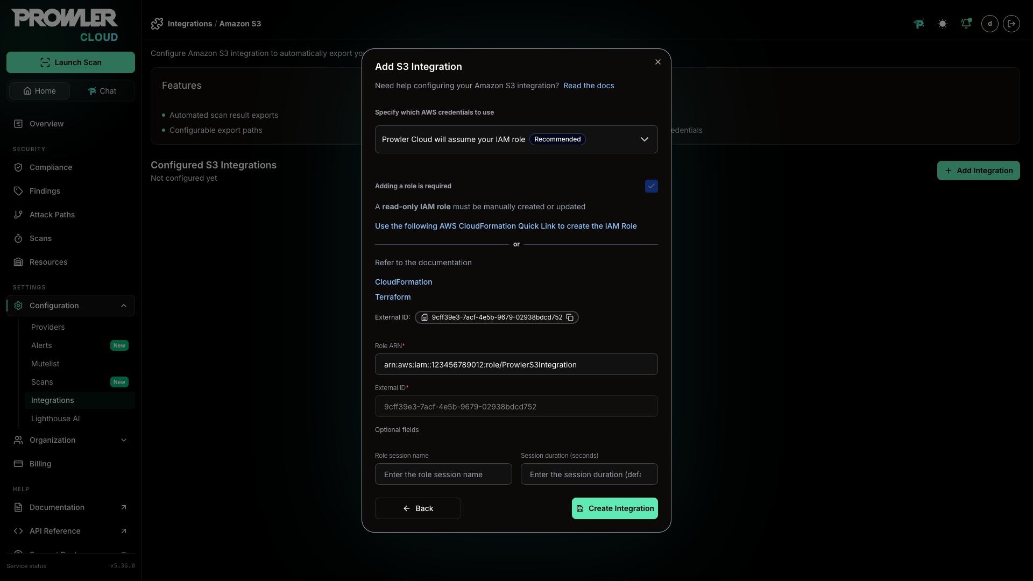Open the Terraform documentation link
1033x581 pixels.
click(x=393, y=297)
